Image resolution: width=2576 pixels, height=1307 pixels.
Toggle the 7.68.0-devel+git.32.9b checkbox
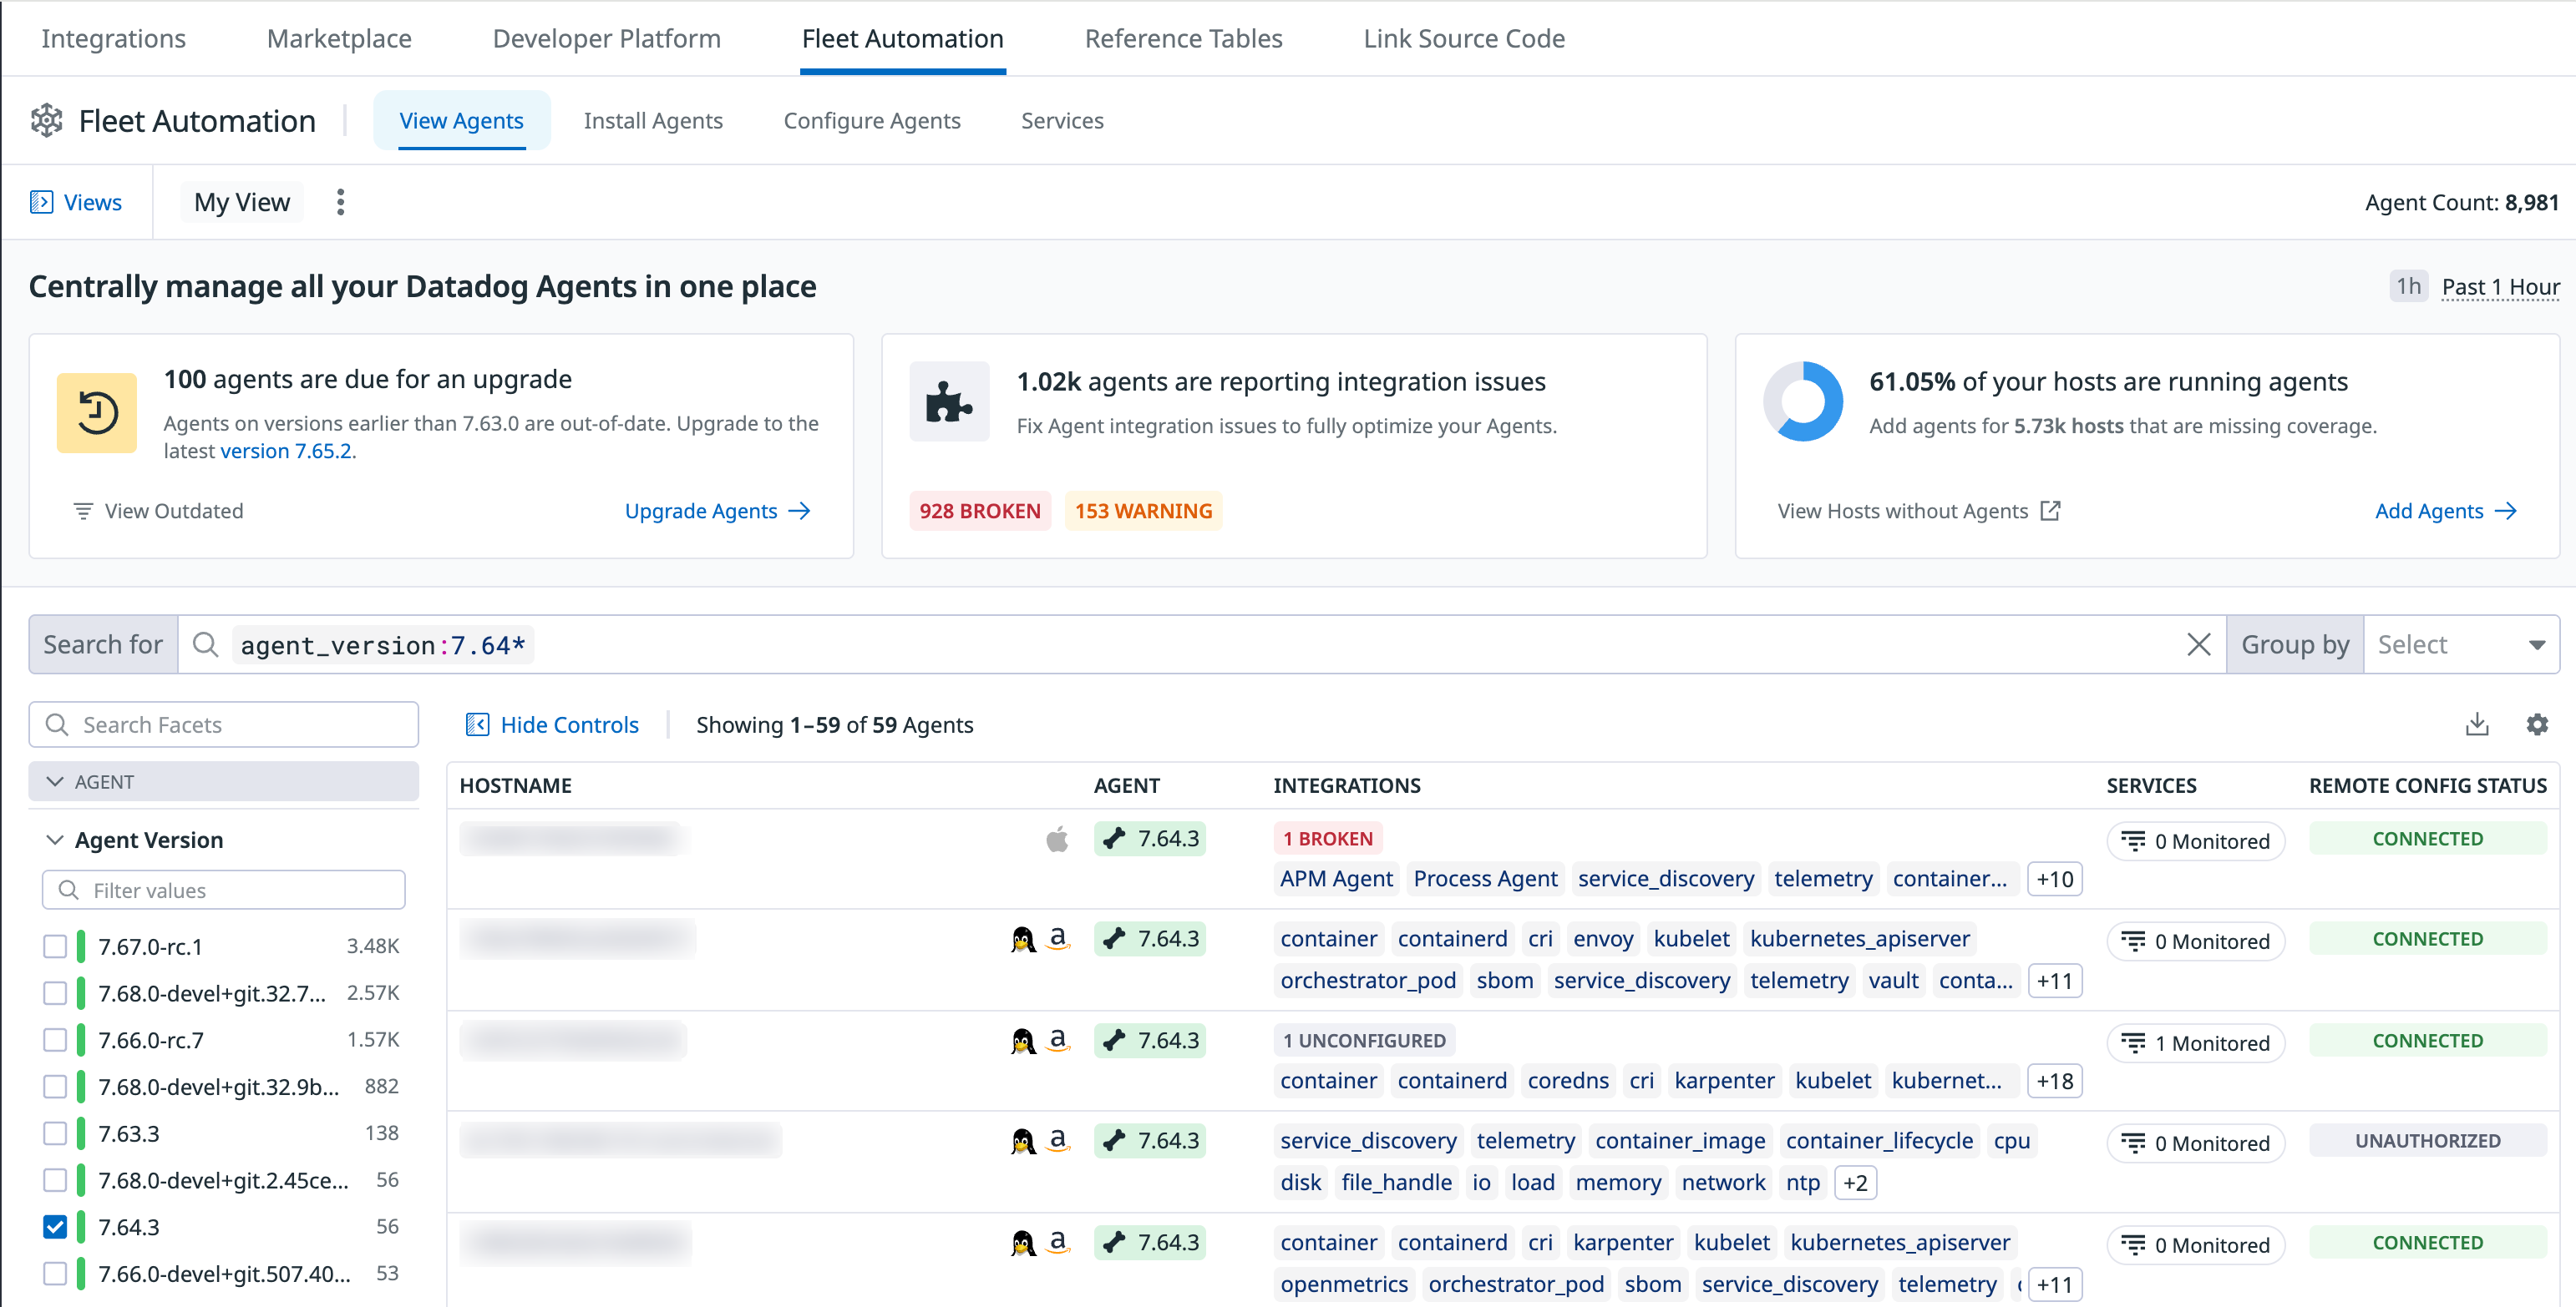coord(55,1086)
